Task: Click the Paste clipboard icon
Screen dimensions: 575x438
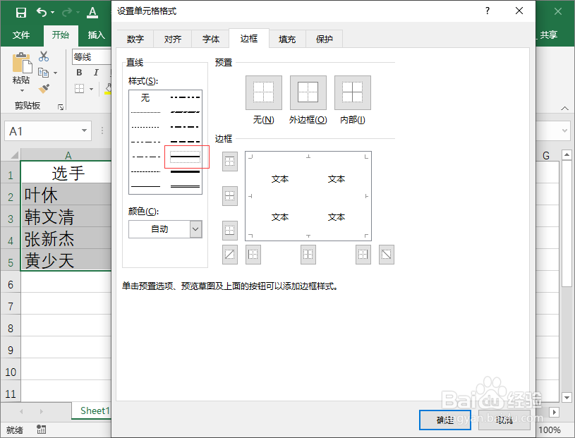Action: [22, 62]
